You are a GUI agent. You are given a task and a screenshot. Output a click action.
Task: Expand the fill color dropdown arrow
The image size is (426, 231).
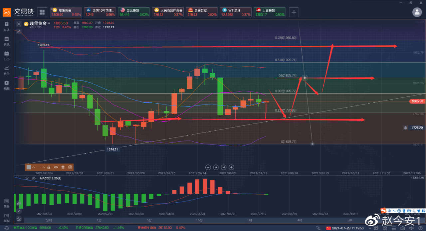33,167
